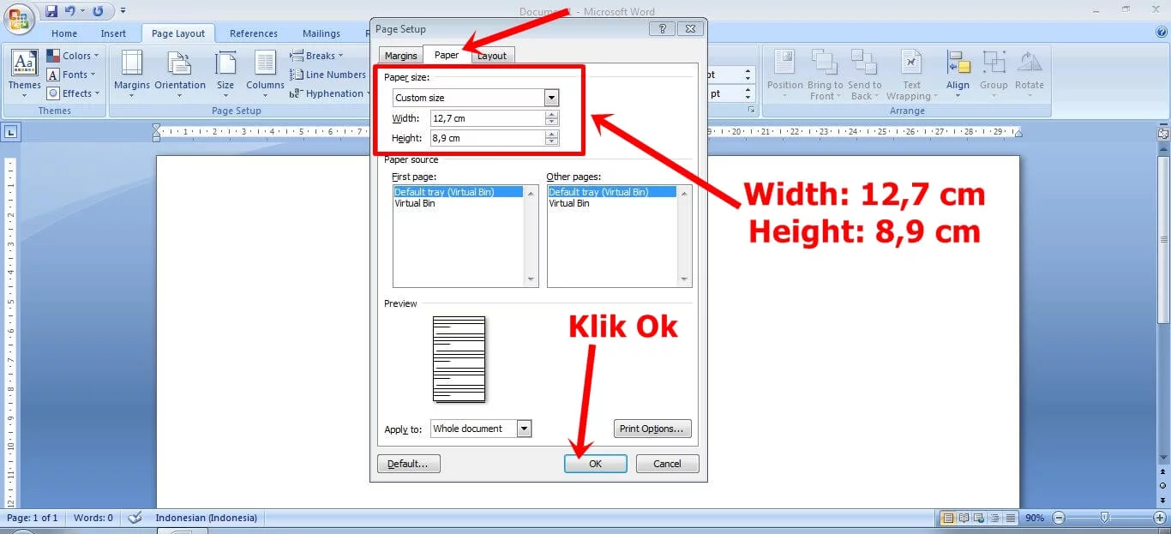Open the Margins menu
The width and height of the screenshot is (1171, 534).
132,74
